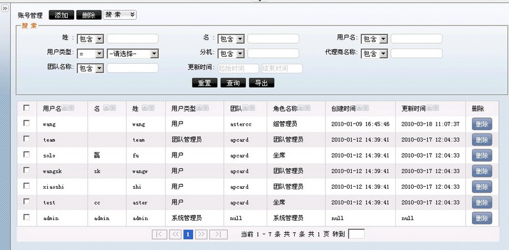This screenshot has width=509, height=250.
Task: Go to previous page of results
Action: pos(175,234)
